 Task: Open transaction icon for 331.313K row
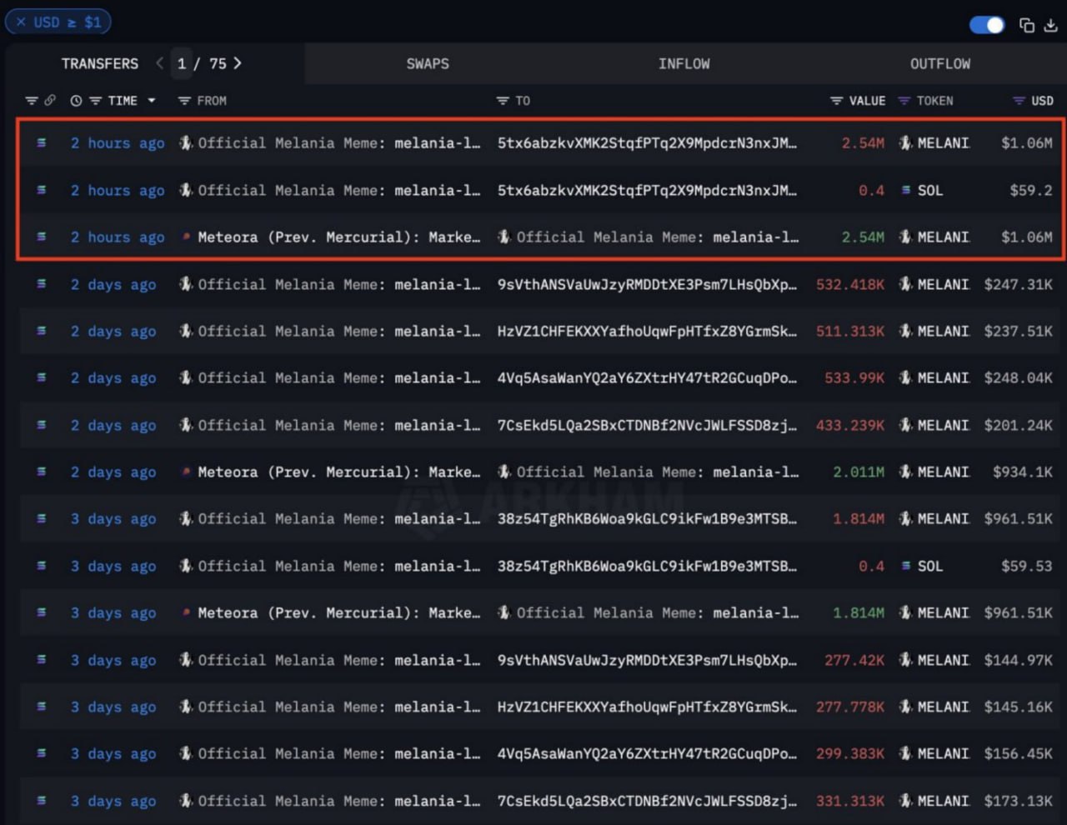tap(42, 801)
